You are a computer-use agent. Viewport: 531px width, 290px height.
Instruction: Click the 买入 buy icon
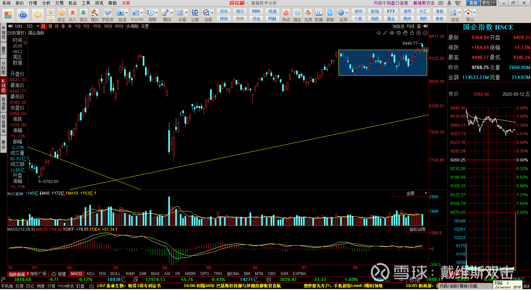pyautogui.click(x=72, y=13)
